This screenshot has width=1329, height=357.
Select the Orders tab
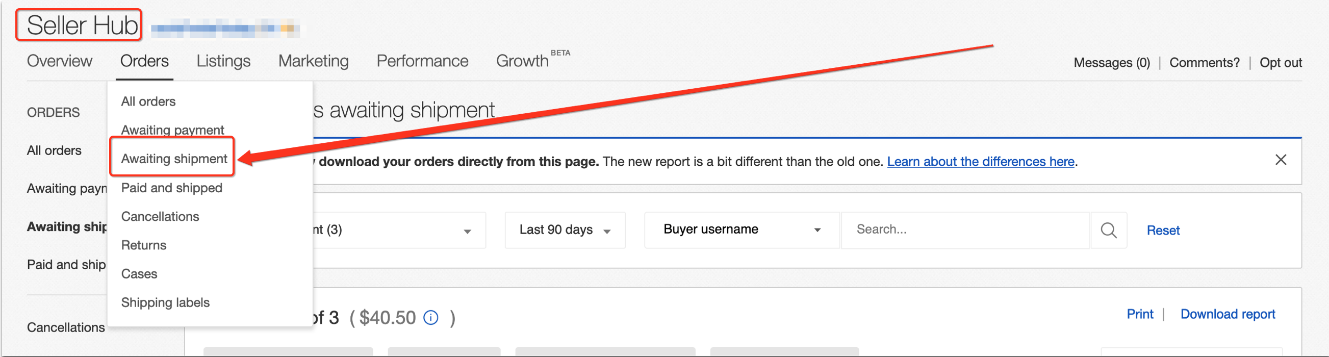click(x=144, y=61)
